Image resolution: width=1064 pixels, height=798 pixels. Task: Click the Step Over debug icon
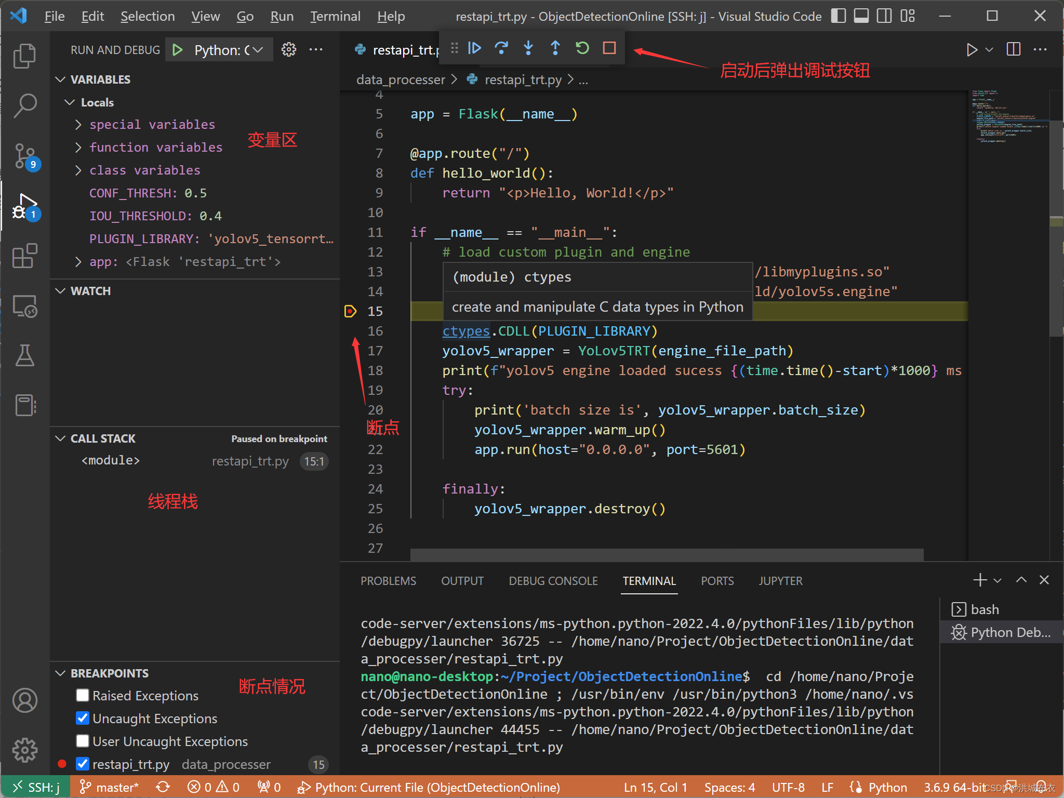[501, 48]
